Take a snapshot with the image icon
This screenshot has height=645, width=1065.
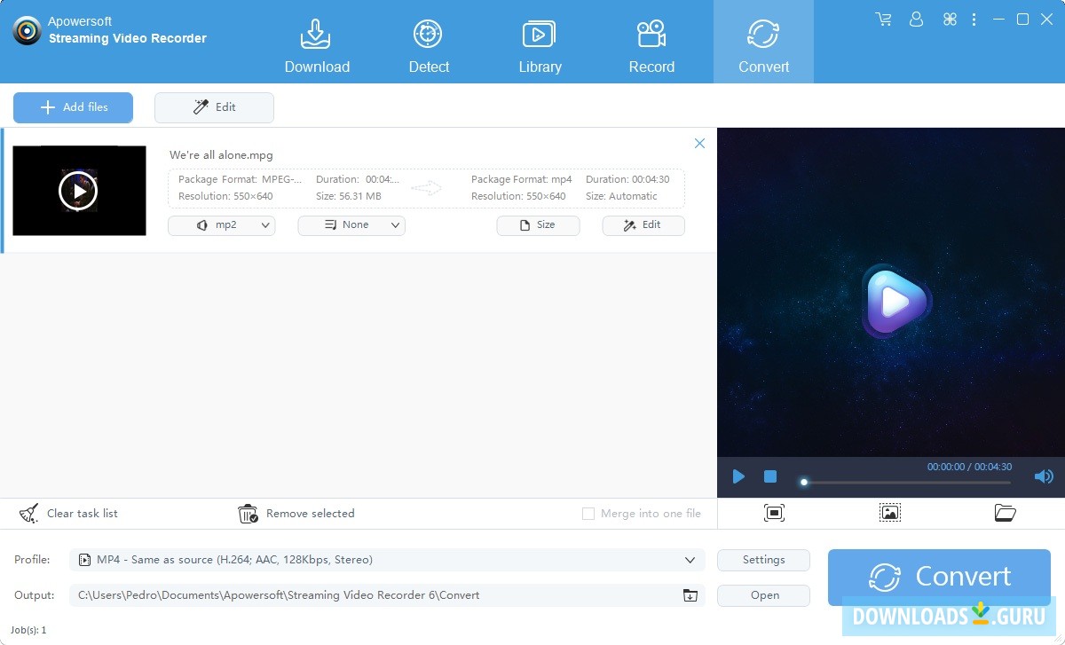[x=890, y=513]
